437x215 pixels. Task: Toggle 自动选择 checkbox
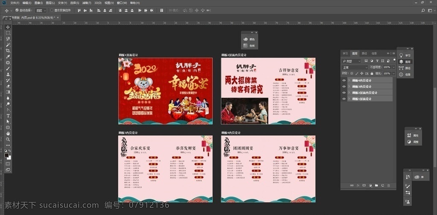[17, 10]
